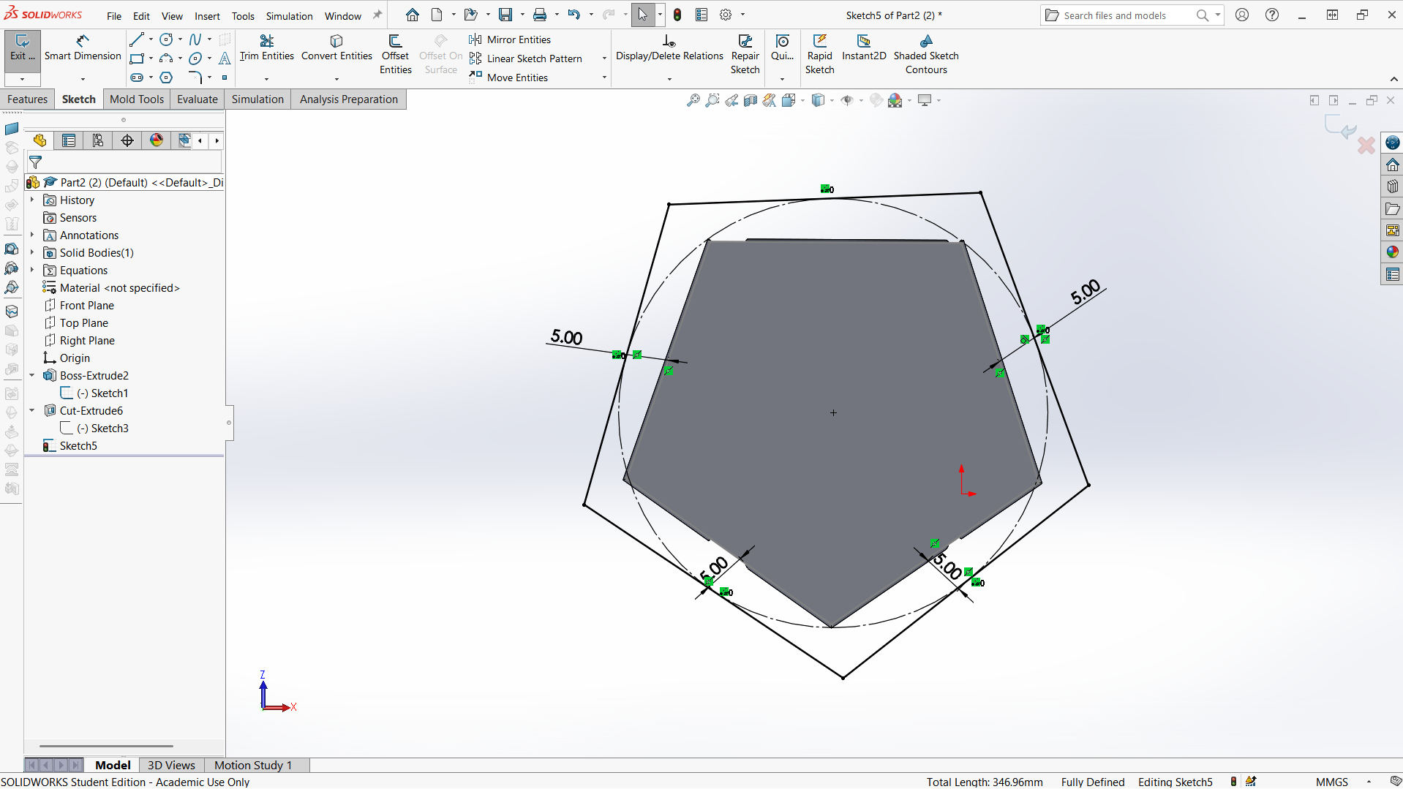Open Material not specified item

[119, 287]
